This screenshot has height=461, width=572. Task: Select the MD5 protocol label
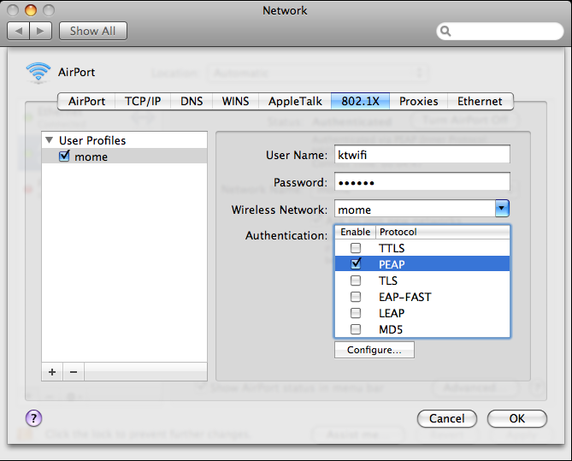click(x=391, y=329)
